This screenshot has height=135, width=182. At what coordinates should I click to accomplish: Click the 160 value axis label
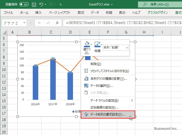[21, 45]
